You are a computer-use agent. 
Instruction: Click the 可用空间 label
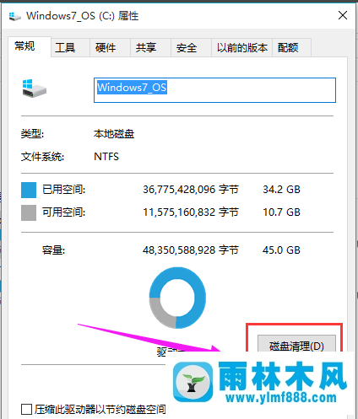(x=63, y=212)
